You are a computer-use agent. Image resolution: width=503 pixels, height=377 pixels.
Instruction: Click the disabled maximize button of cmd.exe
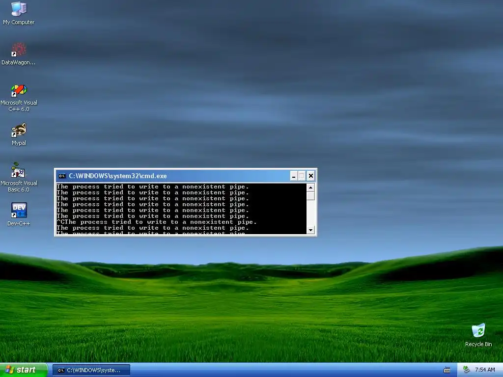pyautogui.click(x=302, y=176)
